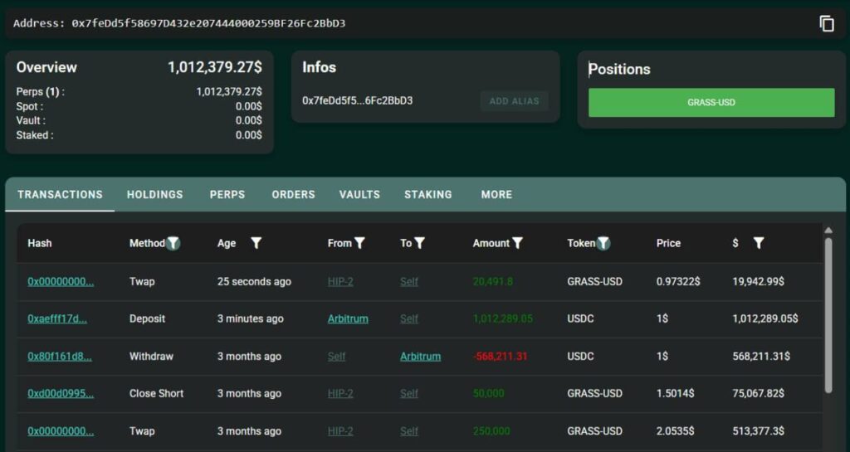
Task: Switch to the Holdings tab
Action: 154,194
